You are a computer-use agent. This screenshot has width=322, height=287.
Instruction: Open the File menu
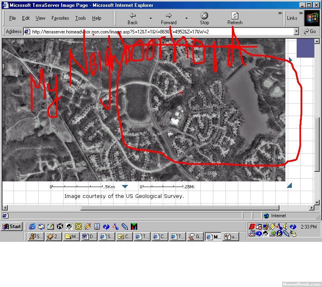[12, 18]
